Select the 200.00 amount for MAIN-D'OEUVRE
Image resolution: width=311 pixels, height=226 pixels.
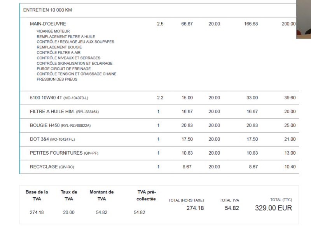(288, 24)
